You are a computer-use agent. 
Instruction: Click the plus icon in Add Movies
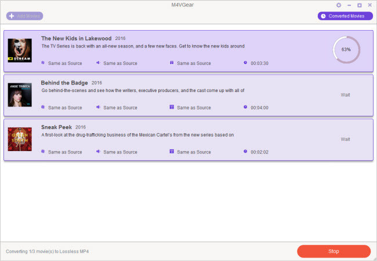[12, 16]
